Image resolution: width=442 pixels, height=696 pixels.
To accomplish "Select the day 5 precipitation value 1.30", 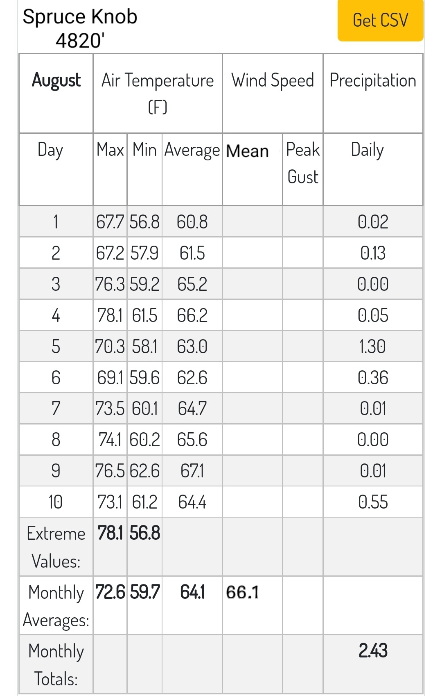I will [372, 346].
